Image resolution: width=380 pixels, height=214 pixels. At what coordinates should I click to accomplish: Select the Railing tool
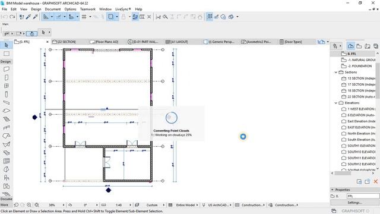tap(7, 128)
